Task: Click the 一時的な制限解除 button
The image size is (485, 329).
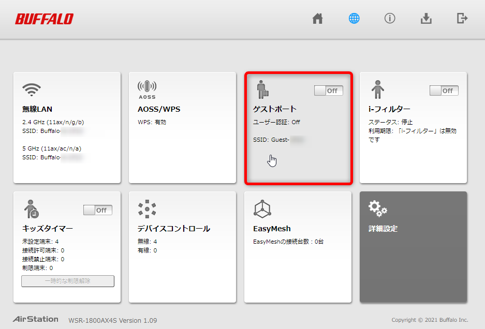Action: (68, 281)
